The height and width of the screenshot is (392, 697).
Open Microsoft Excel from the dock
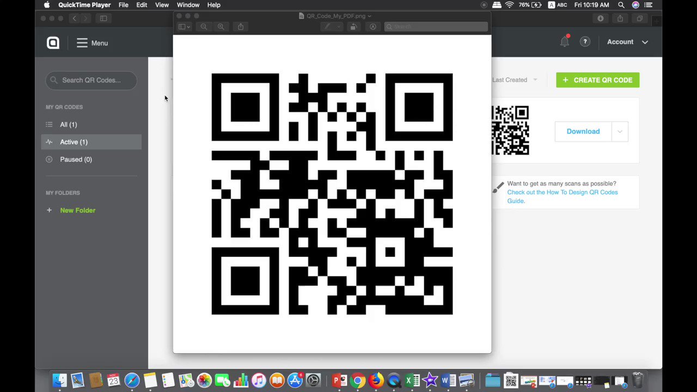pos(412,380)
